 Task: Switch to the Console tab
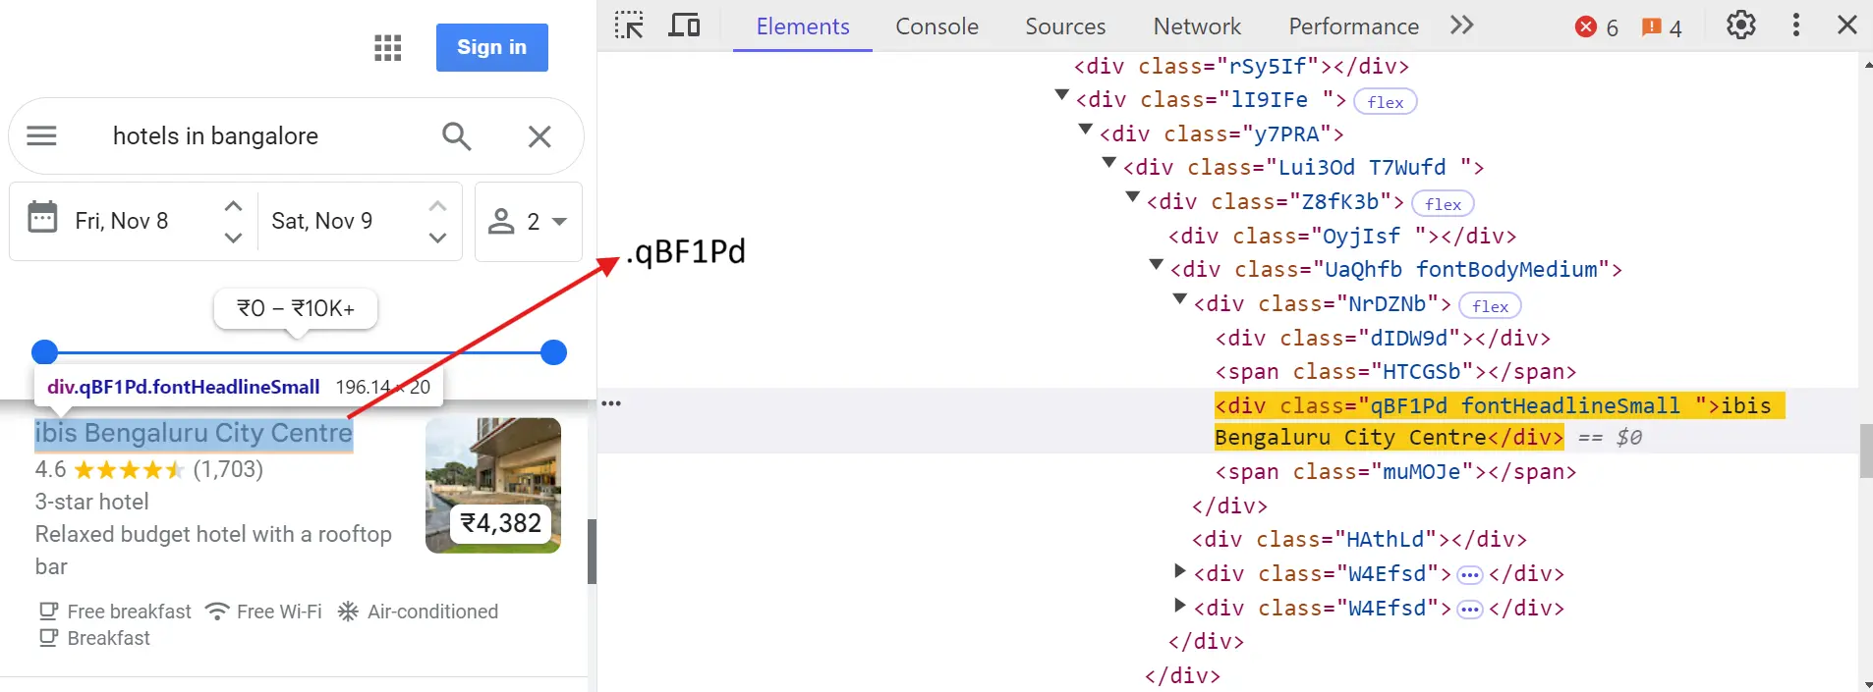(x=936, y=27)
